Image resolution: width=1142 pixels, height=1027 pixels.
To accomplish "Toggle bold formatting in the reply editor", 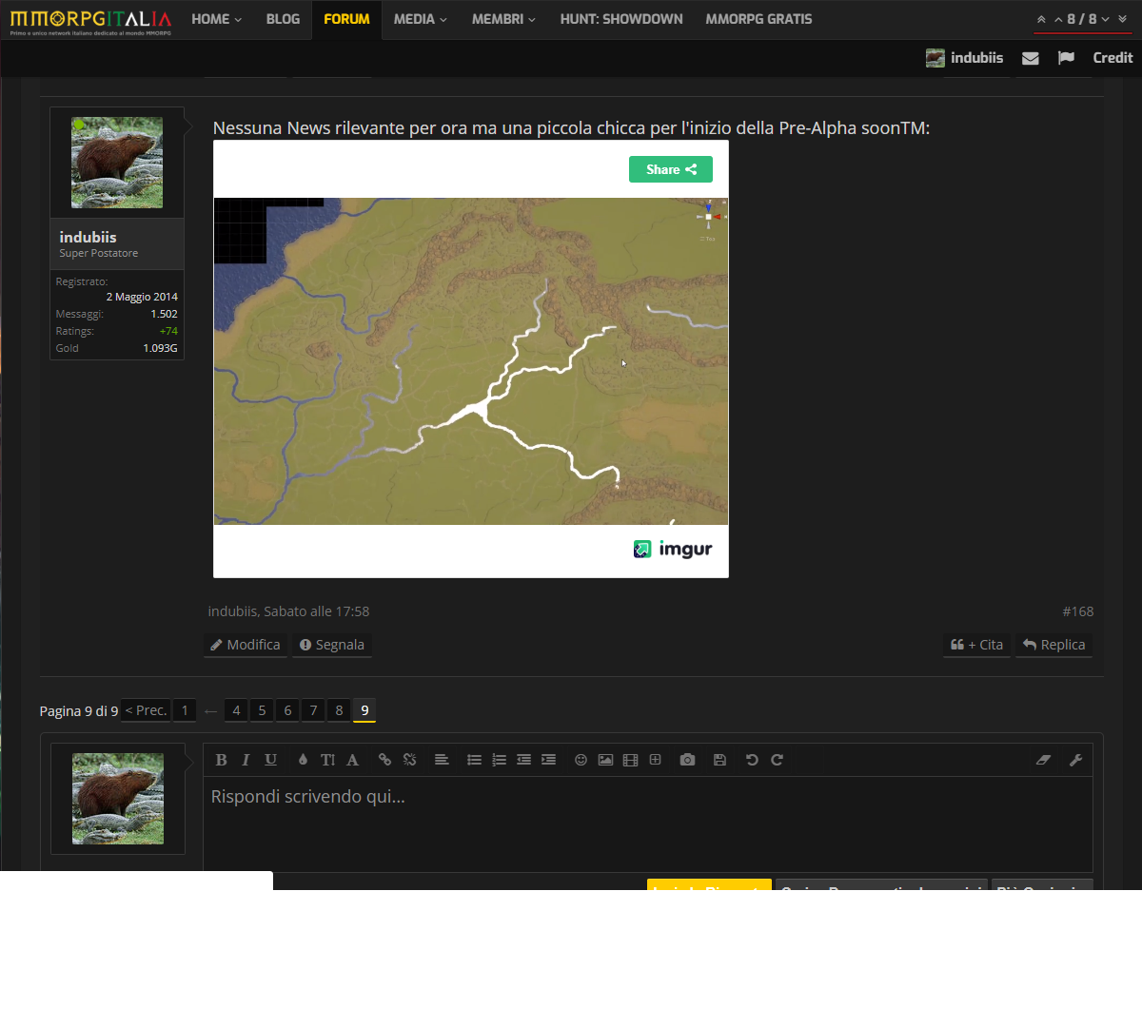I will click(221, 760).
